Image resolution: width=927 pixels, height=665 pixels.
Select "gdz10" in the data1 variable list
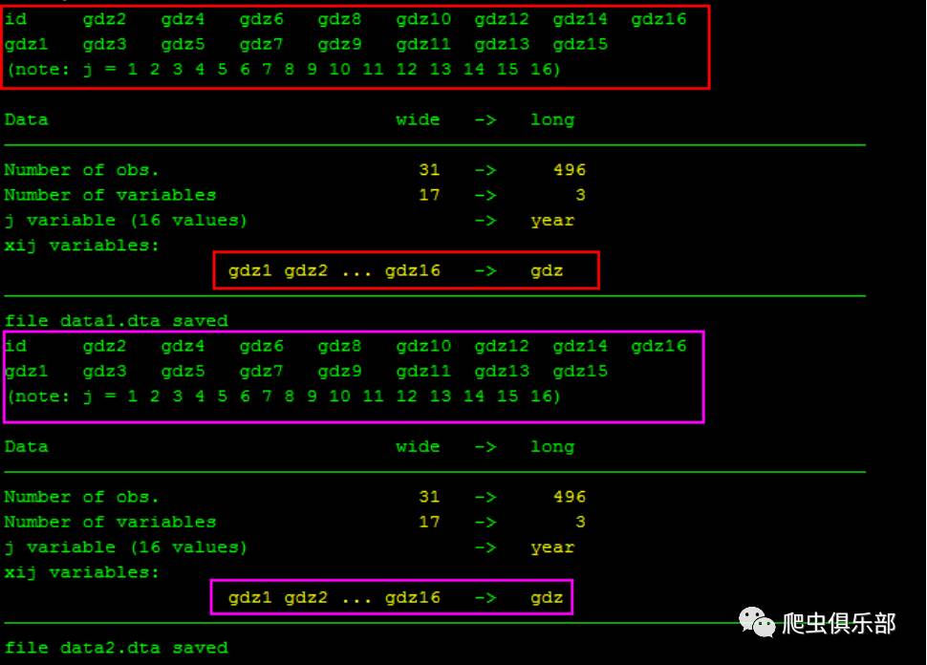pos(423,19)
